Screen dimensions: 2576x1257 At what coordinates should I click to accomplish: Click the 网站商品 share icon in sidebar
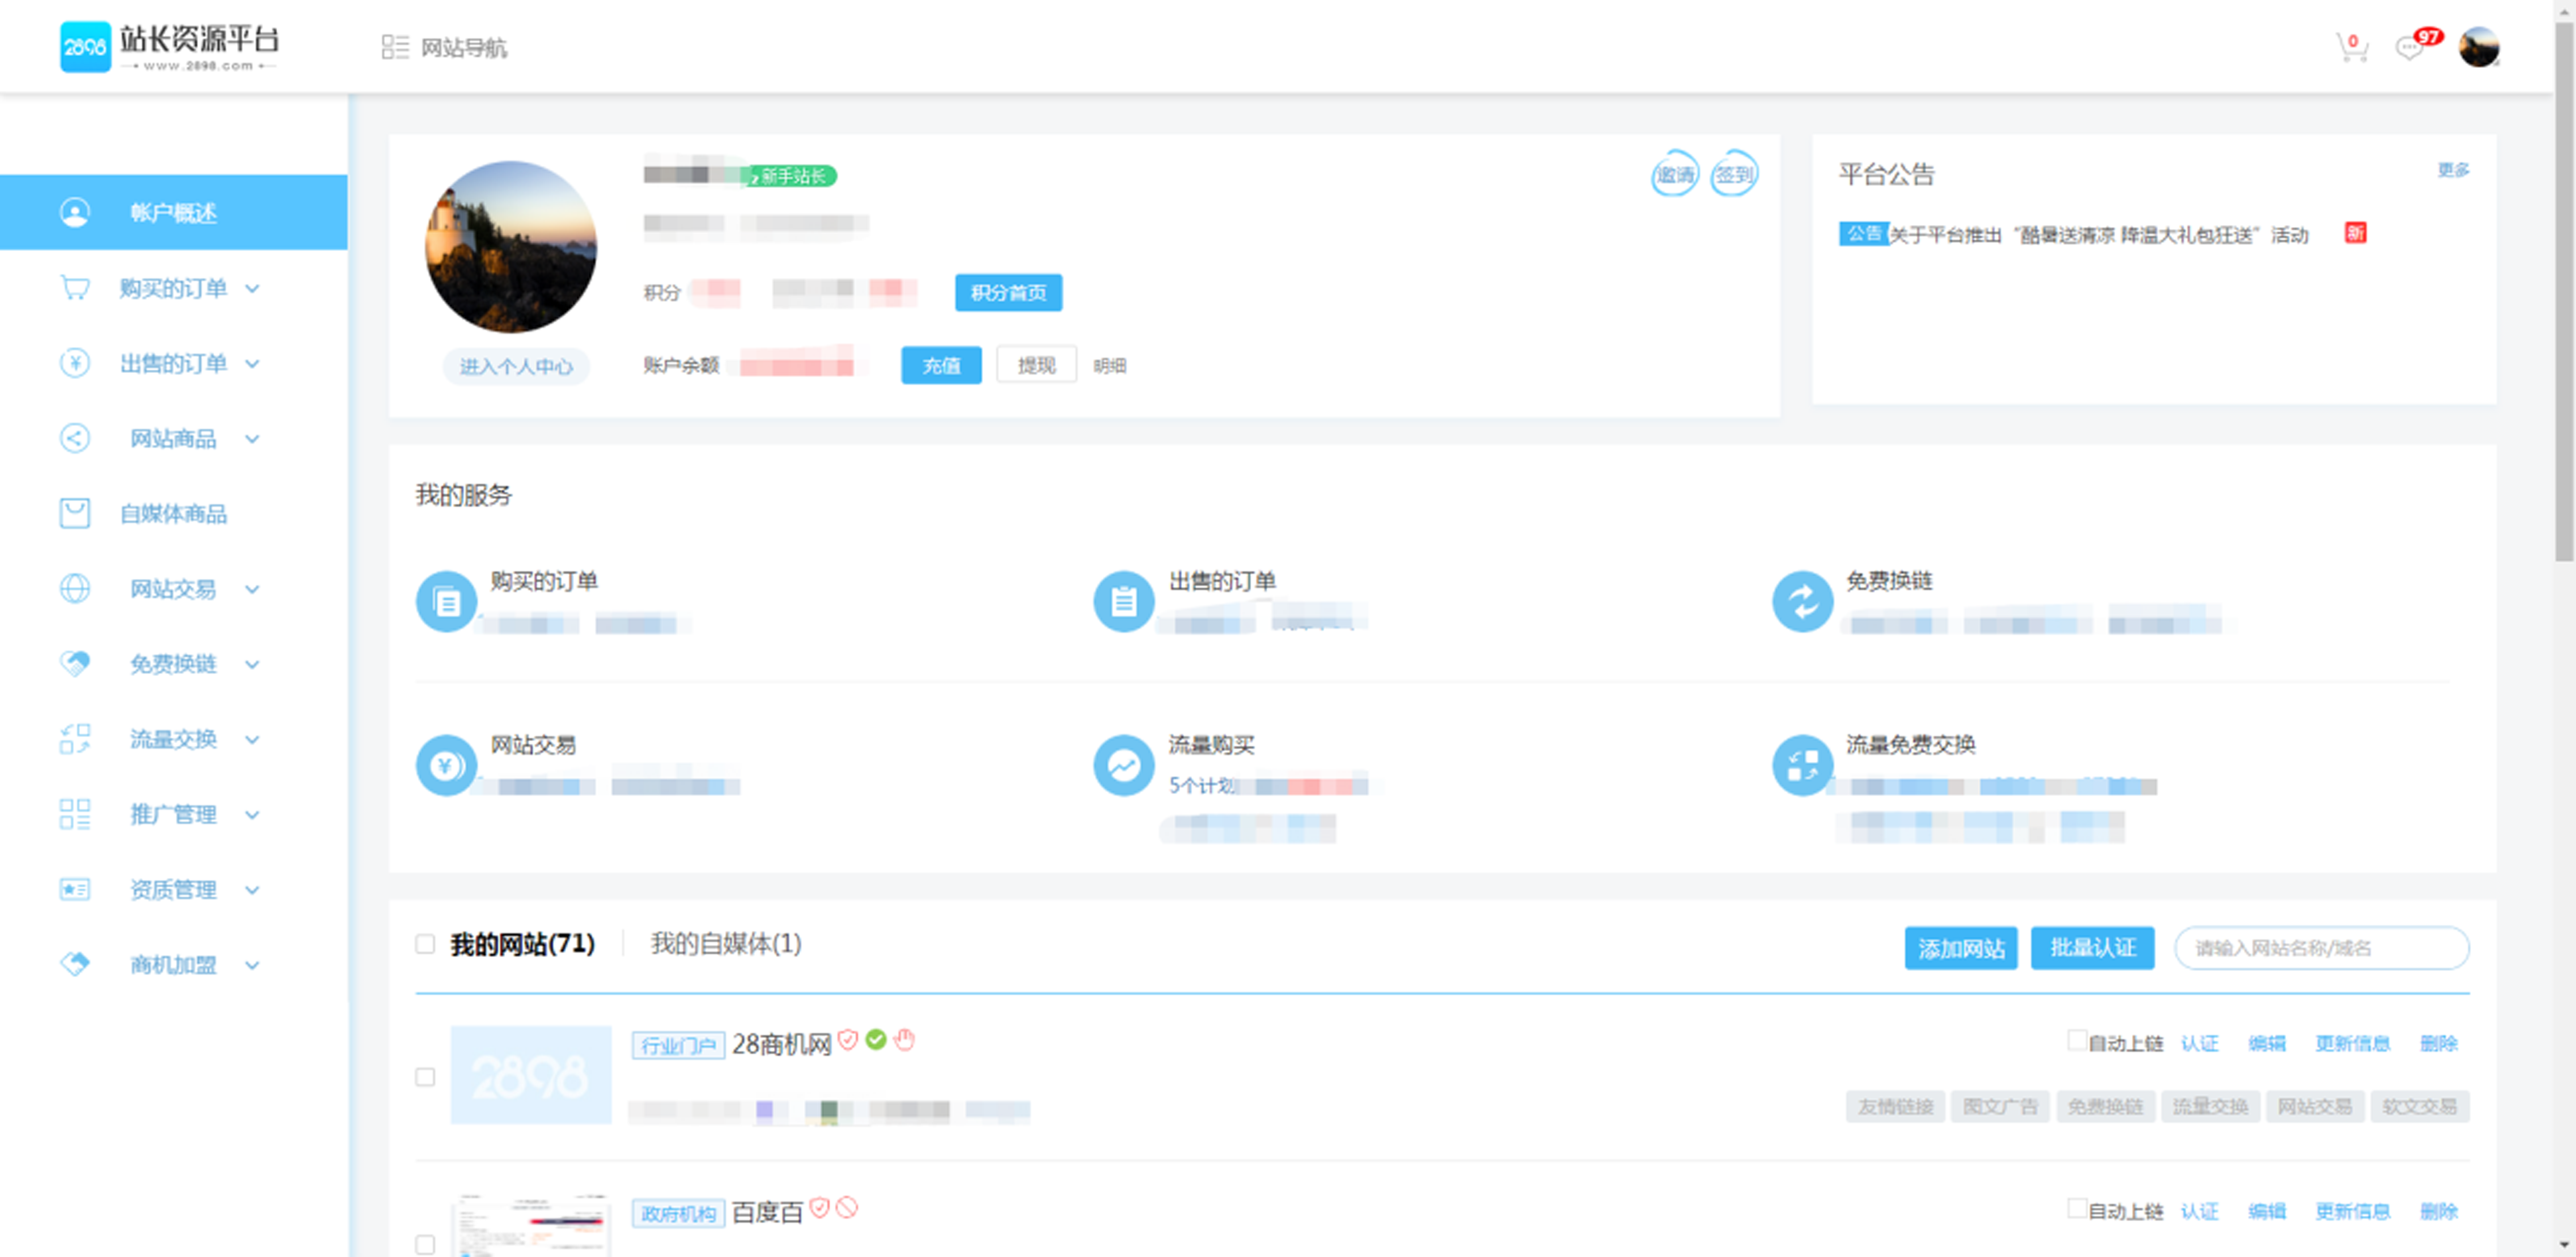click(75, 438)
